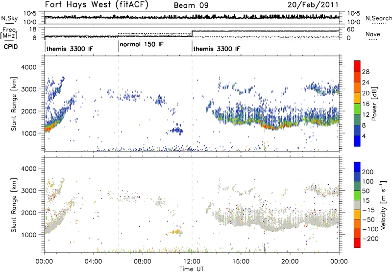Click the '-200' tick on Velocity scale
Screen dimensions: 392x272
[370, 239]
